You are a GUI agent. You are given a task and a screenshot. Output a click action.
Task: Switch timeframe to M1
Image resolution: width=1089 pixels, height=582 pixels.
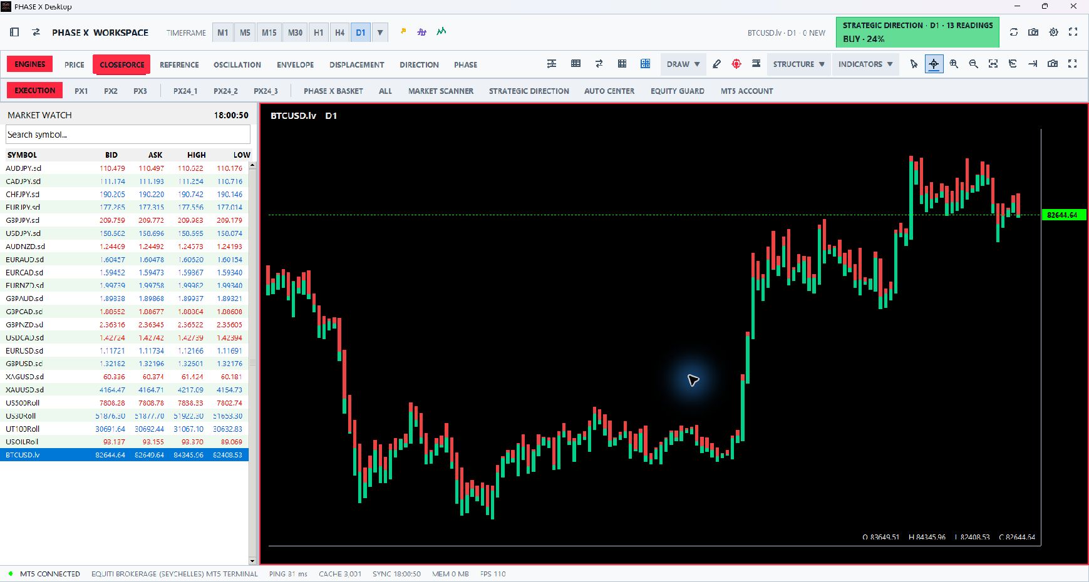click(223, 33)
